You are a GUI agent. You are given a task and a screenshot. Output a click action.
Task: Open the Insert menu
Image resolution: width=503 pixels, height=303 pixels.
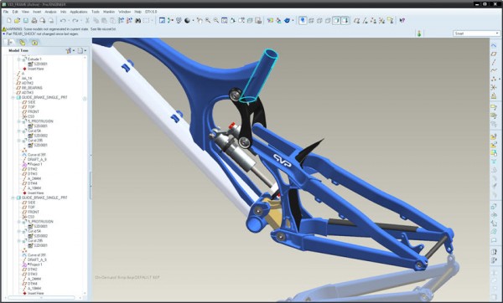[x=37, y=12]
